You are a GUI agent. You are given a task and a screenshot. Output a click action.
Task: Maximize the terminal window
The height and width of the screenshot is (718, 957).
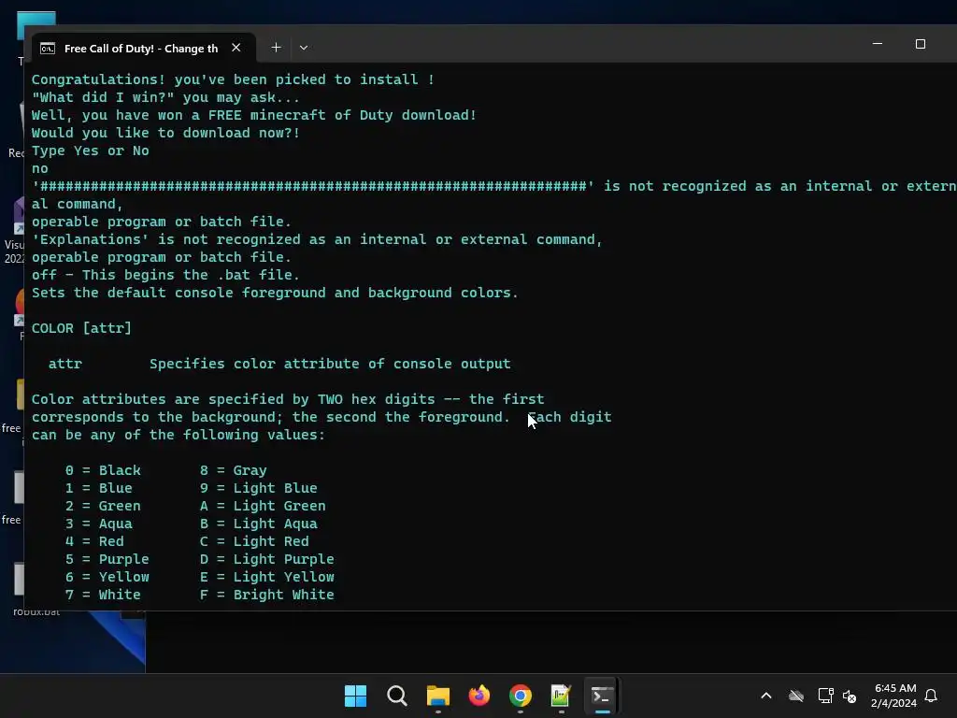921,44
